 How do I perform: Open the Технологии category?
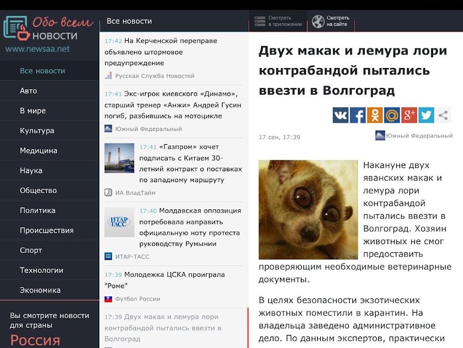tap(49, 270)
